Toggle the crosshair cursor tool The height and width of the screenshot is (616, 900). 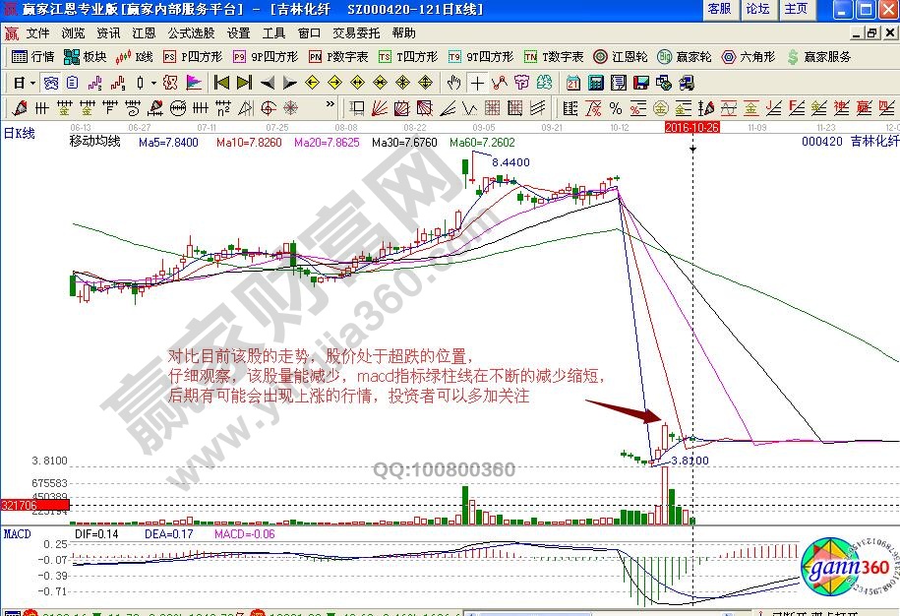tap(477, 83)
